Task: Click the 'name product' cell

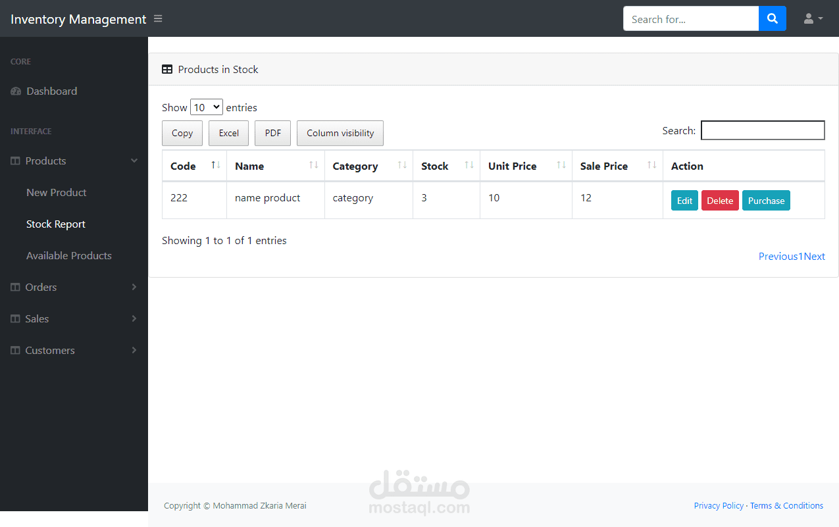Action: pyautogui.click(x=276, y=200)
